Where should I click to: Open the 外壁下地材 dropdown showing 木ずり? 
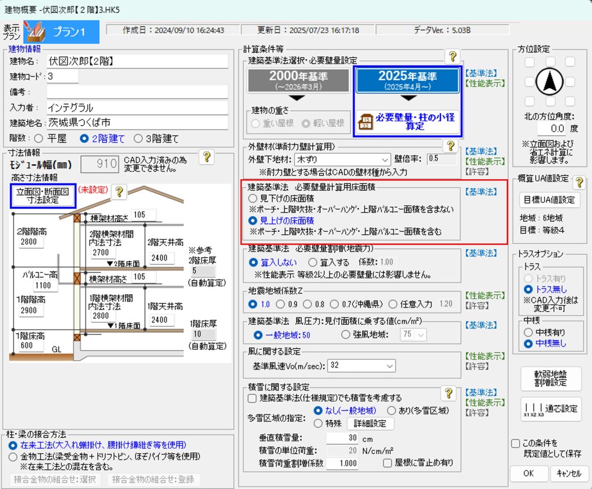click(x=342, y=160)
